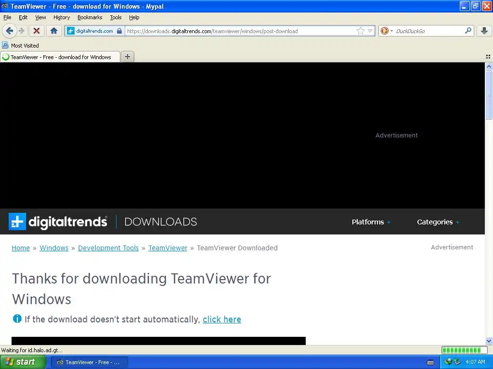Click the 'Thanks for downloading TeamViewer' heading

click(x=141, y=289)
